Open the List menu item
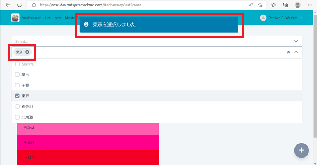The height and width of the screenshot is (165, 317). click(48, 18)
